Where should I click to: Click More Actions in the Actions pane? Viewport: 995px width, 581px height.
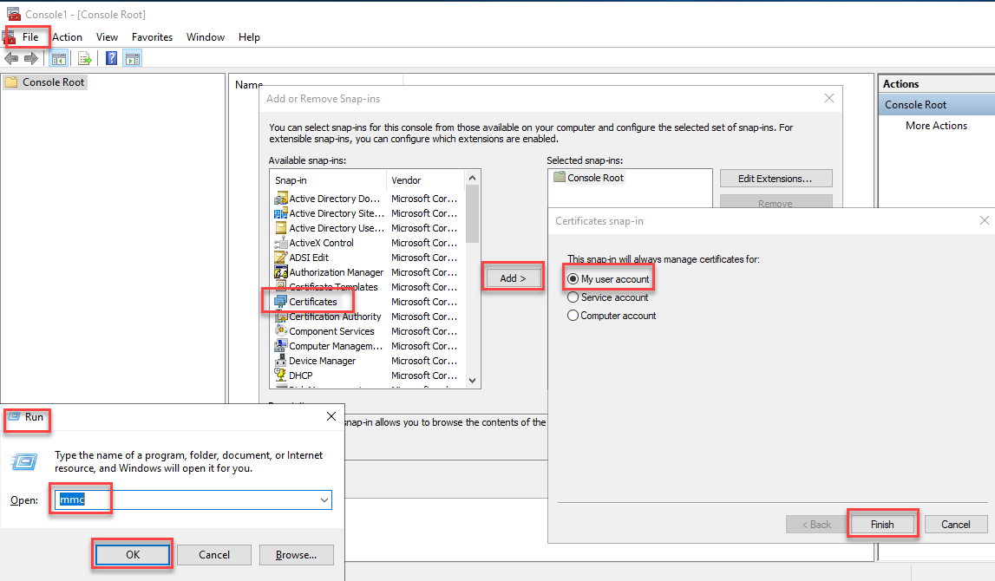(x=936, y=126)
